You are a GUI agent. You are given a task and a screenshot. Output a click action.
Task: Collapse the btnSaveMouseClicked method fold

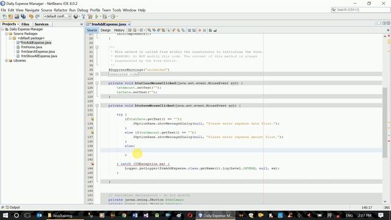(97, 106)
